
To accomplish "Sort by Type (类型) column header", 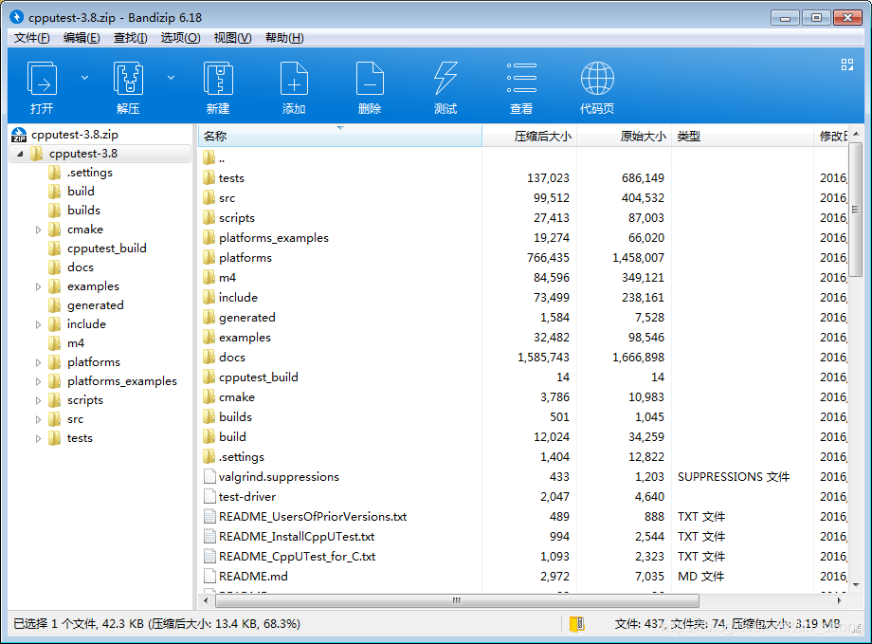I will click(x=742, y=136).
